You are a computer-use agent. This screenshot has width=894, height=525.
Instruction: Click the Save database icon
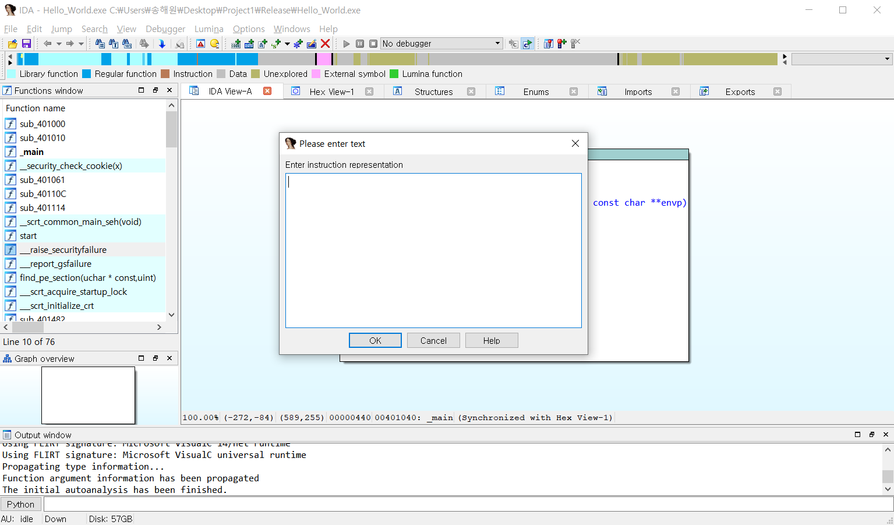point(26,44)
